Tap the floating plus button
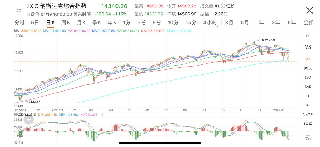The width and height of the screenshot is (320, 147). click(x=29, y=120)
